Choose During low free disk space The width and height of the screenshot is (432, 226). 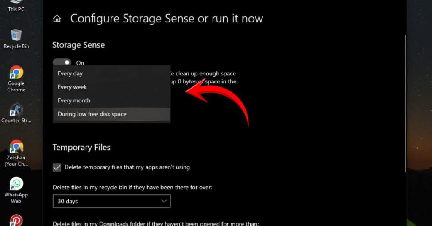(x=92, y=114)
